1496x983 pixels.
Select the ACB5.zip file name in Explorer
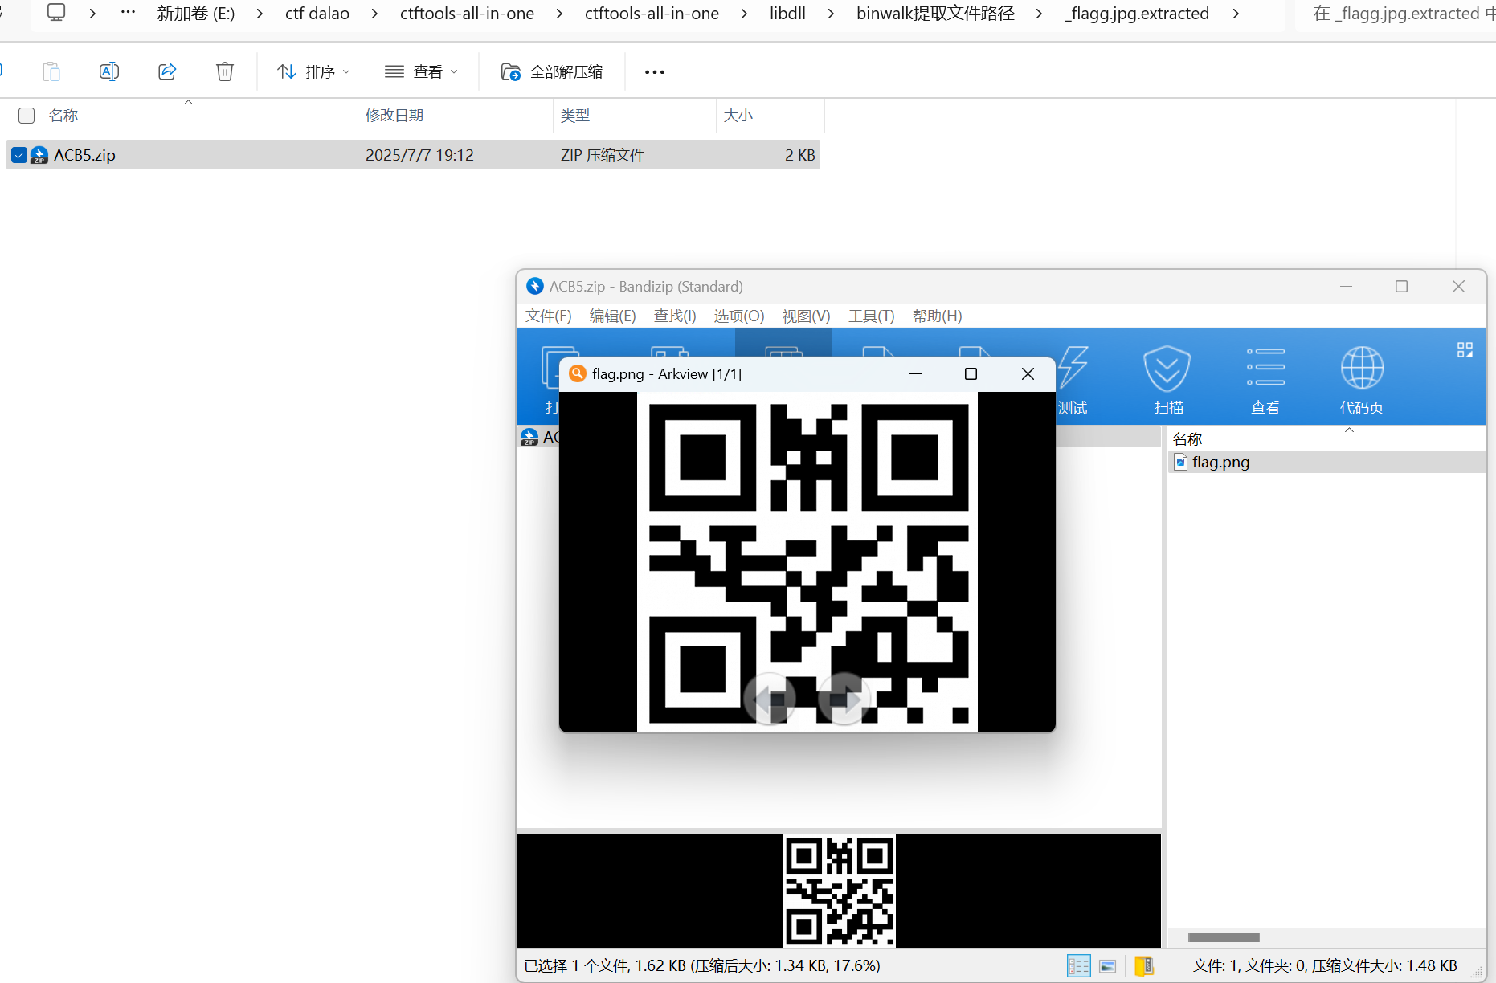point(84,155)
